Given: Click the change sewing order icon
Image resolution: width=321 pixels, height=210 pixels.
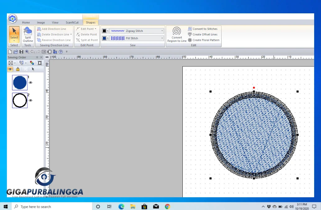Looking at the screenshot, I should (x=21, y=63).
